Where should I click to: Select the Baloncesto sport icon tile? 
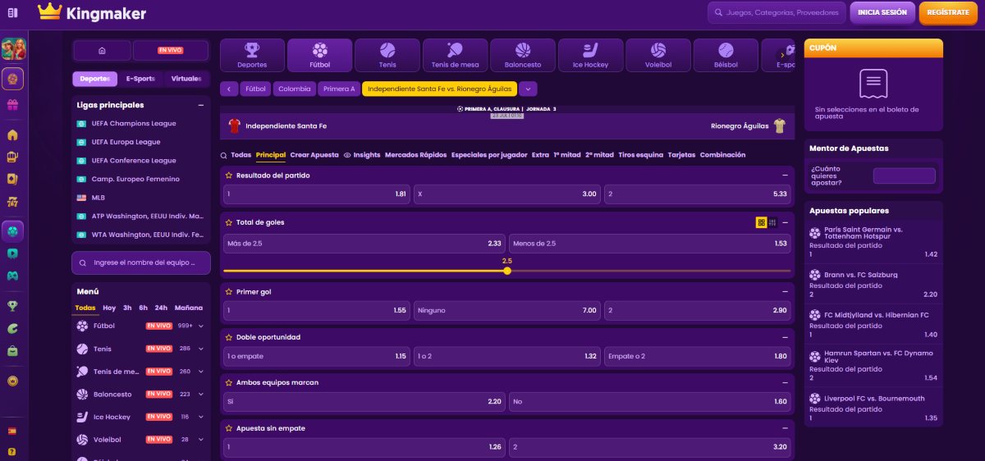tap(523, 55)
